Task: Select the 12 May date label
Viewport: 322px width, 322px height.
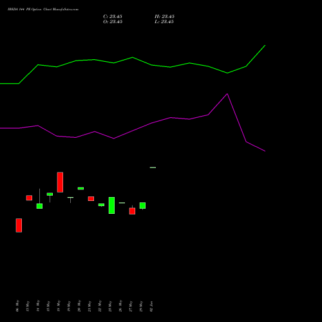Action: coord(28,306)
